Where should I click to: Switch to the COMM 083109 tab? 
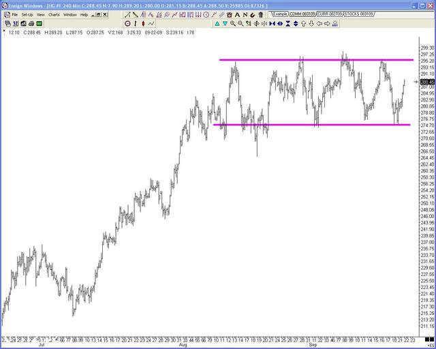point(302,14)
